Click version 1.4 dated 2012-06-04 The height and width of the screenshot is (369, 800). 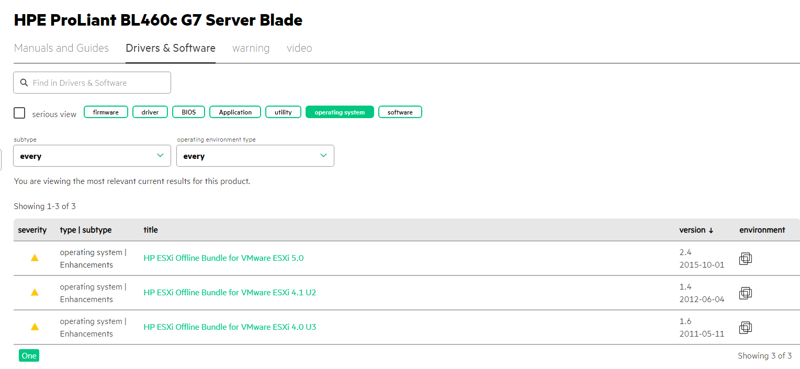(702, 293)
